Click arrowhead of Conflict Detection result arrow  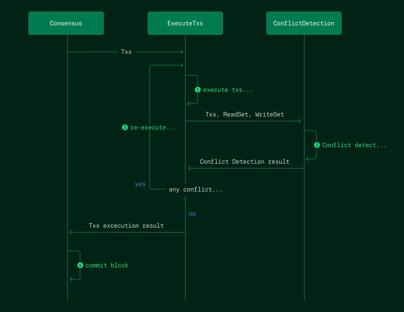pos(190,168)
